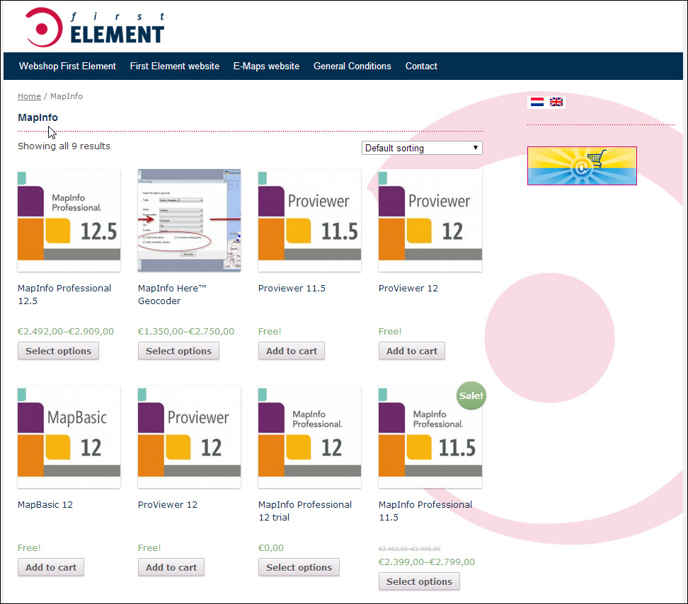Go to First Element website menu item
Viewport: 688px width, 604px height.
tap(175, 66)
